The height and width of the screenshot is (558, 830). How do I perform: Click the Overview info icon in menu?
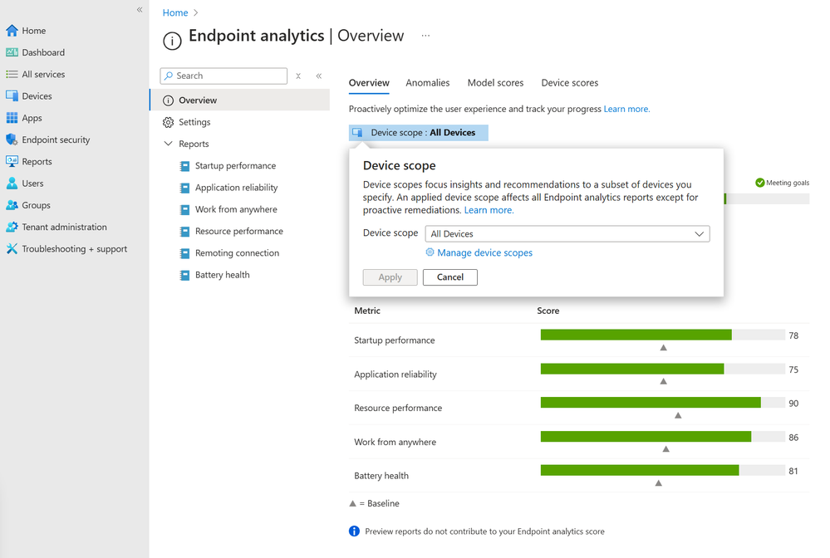(x=168, y=100)
